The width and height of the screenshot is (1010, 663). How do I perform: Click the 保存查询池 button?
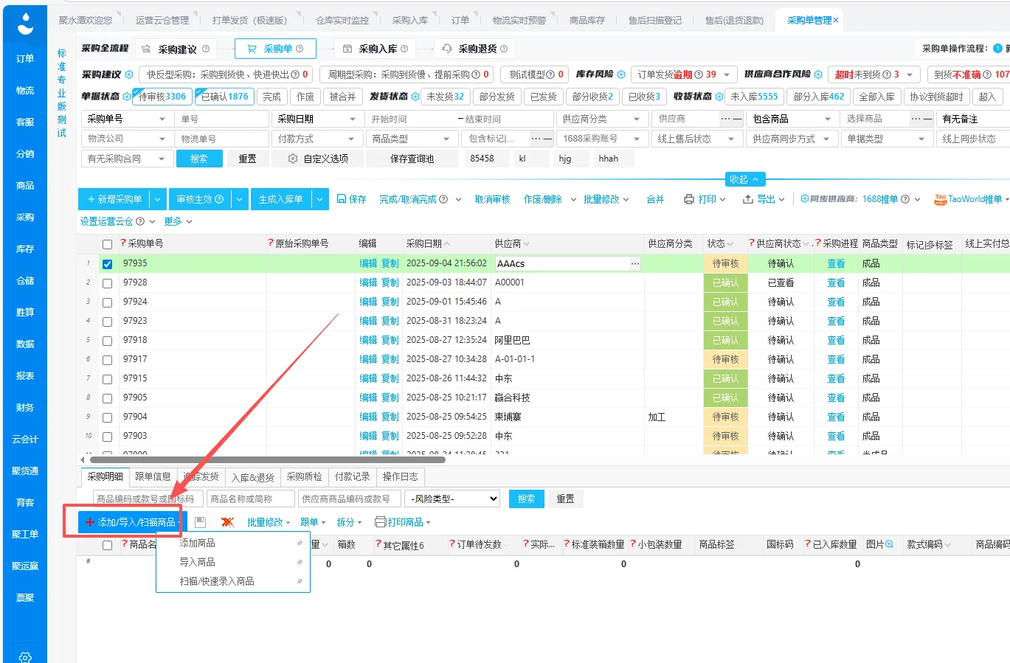click(x=412, y=159)
